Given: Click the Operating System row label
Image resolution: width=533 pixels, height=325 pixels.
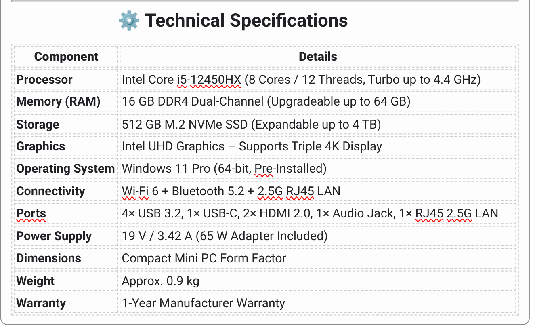Looking at the screenshot, I should (65, 169).
